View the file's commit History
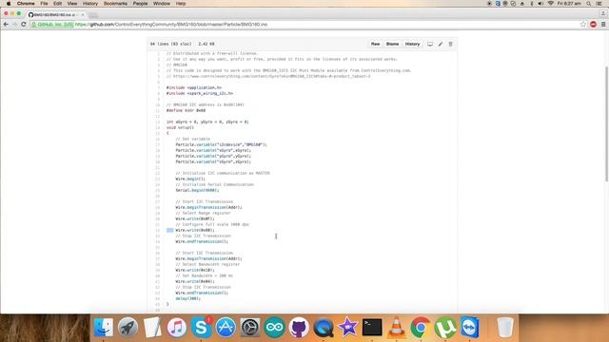This screenshot has width=609, height=342. (x=412, y=44)
